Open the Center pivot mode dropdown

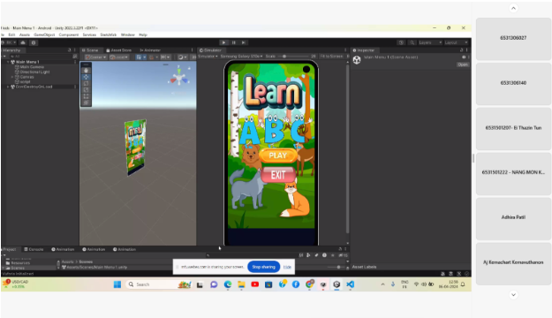tap(95, 57)
